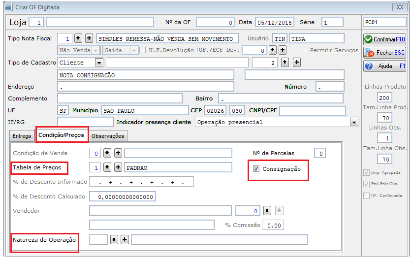Select the Condição/Preços tab
Image resolution: width=412 pixels, height=260 pixels.
[61, 135]
